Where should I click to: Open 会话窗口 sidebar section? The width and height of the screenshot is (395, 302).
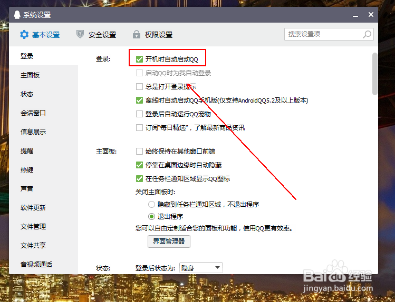pyautogui.click(x=43, y=113)
